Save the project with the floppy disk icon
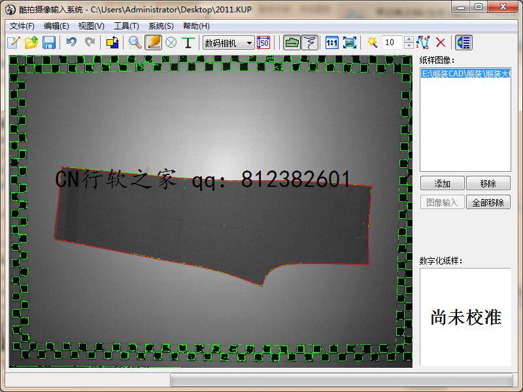Image resolution: width=523 pixels, height=392 pixels. 49,42
